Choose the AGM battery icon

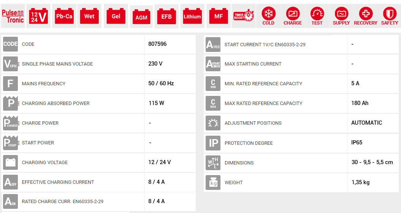pos(141,17)
